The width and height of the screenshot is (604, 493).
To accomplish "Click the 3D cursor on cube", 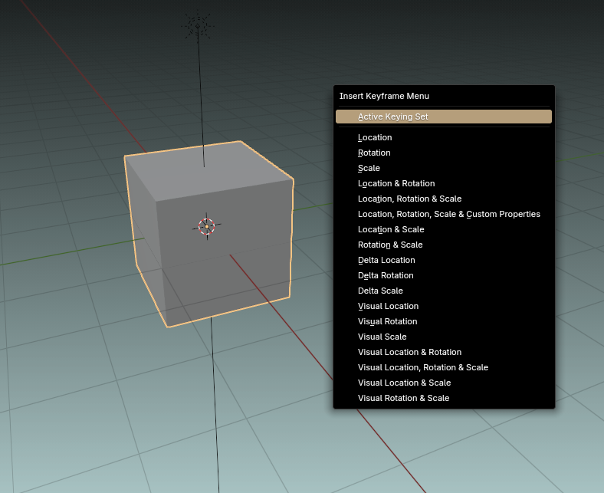I will (207, 227).
